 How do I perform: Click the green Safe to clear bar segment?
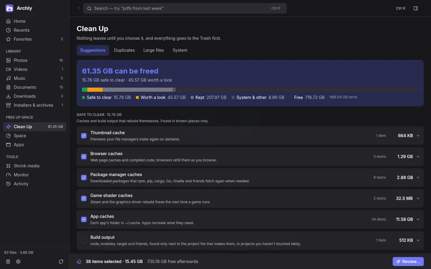85,90
